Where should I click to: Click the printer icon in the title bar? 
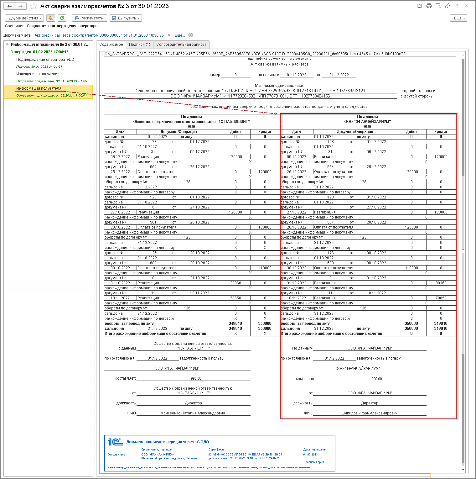coord(429,6)
